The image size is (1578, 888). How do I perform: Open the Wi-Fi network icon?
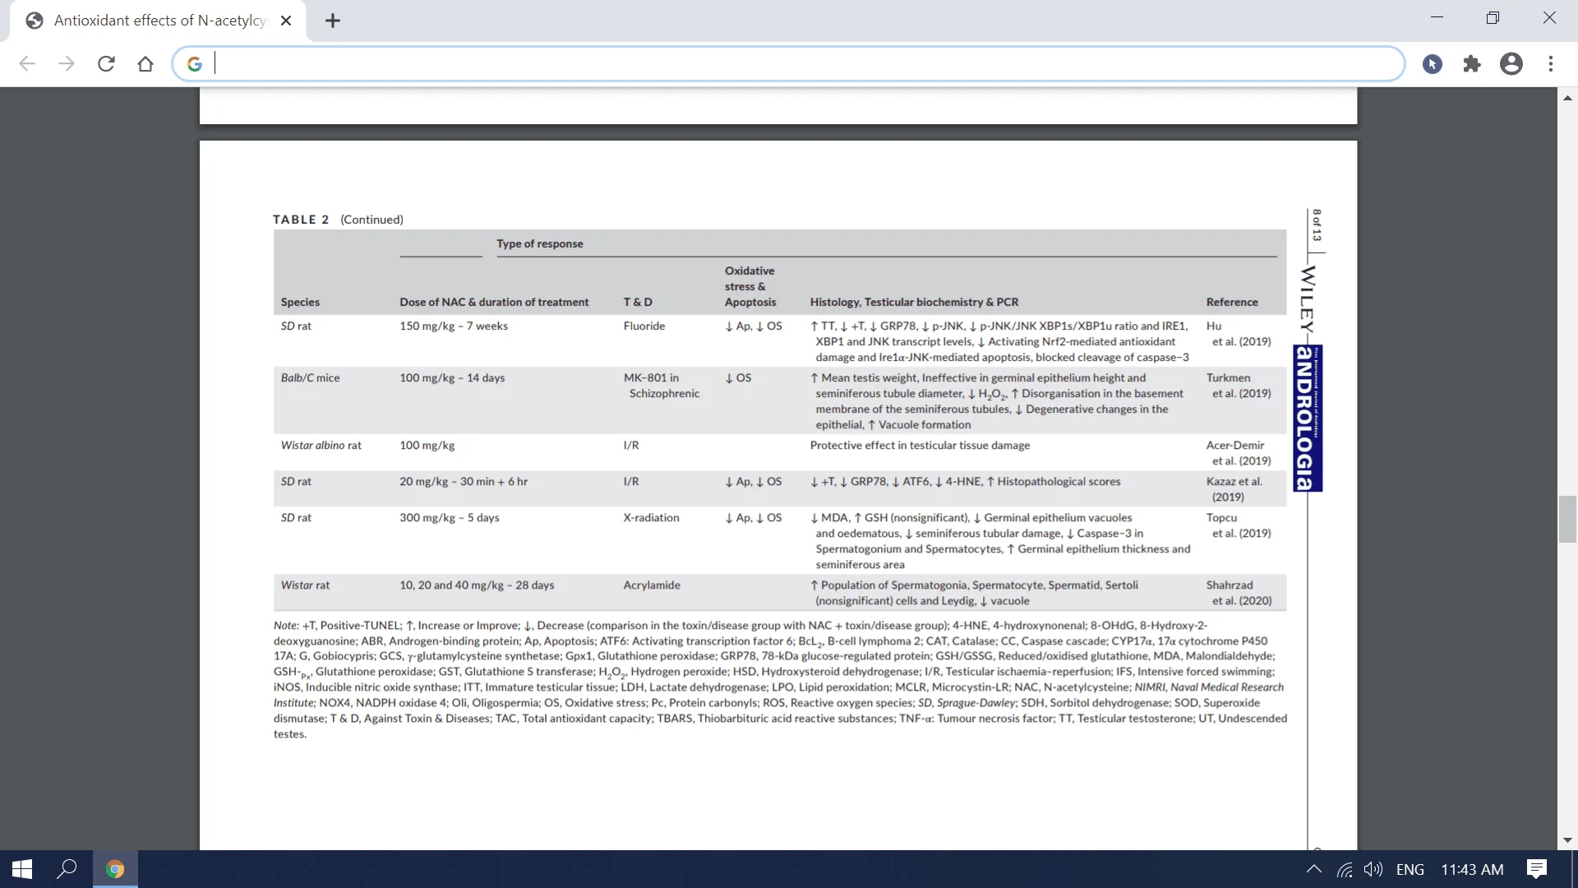pyautogui.click(x=1345, y=869)
